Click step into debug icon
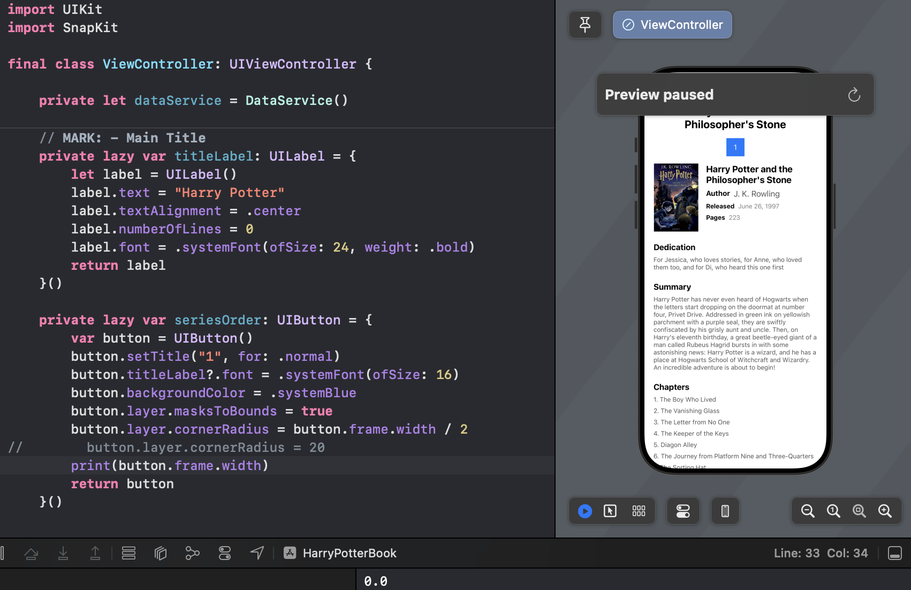The image size is (911, 590). pos(63,553)
